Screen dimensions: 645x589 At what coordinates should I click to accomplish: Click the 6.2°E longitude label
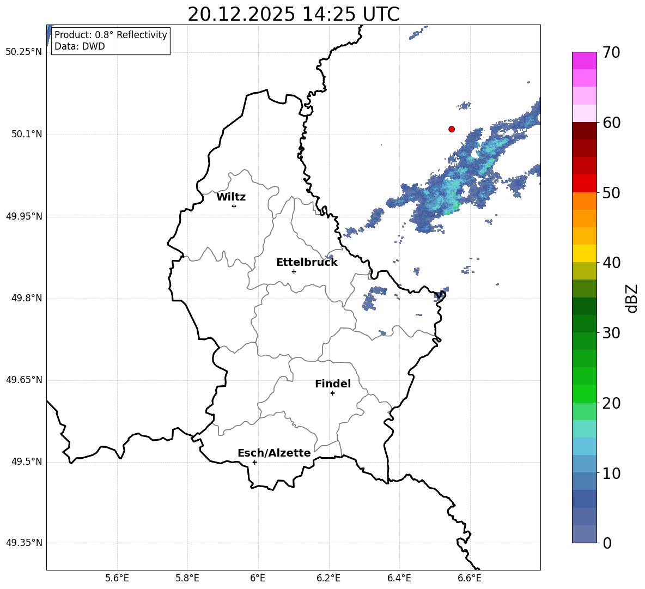(328, 578)
